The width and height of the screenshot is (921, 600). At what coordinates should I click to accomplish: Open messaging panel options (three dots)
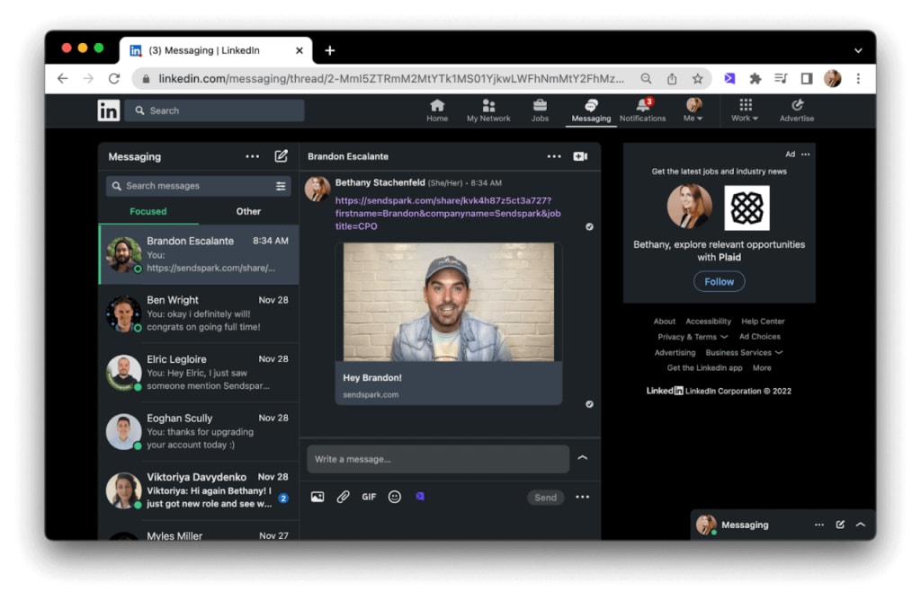point(253,156)
